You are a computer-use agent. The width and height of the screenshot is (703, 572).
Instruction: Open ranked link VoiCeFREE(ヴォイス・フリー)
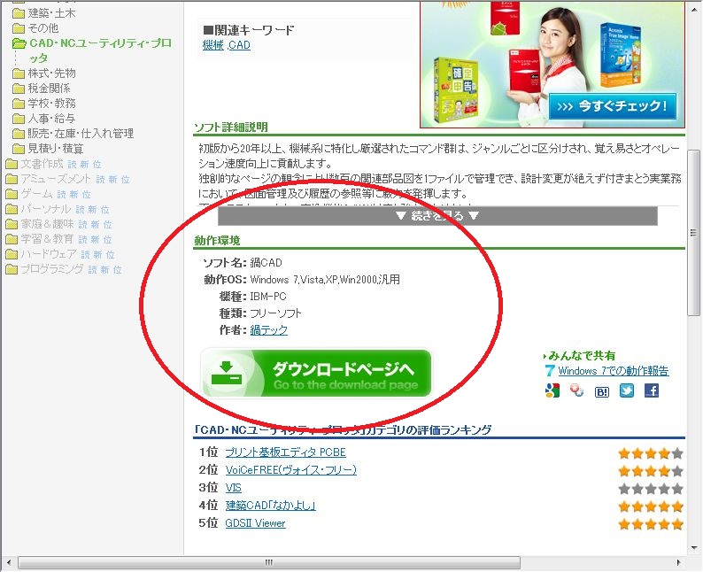coord(291,470)
